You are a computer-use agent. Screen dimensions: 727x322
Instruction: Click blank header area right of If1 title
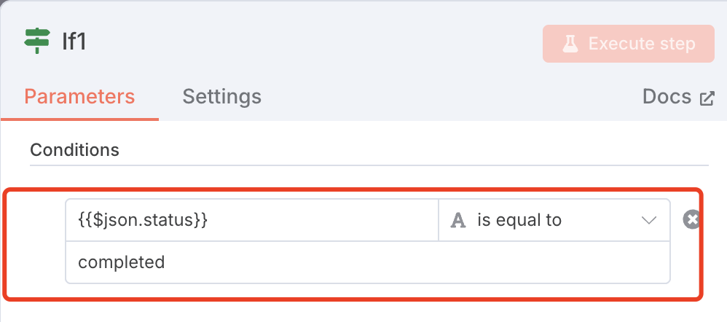(x=313, y=42)
